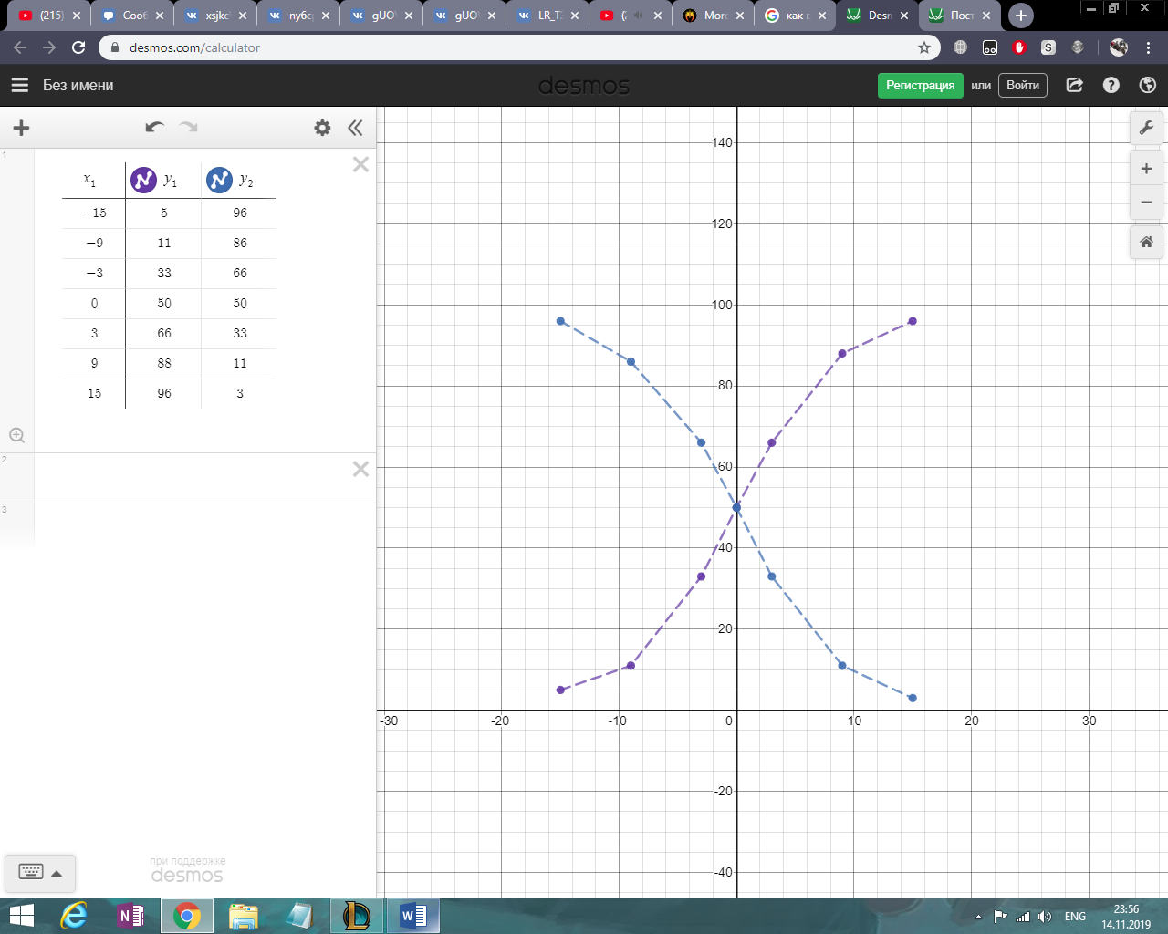Viewport: 1168px width, 934px height.
Task: Open the language globe menu
Action: pos(1148,85)
